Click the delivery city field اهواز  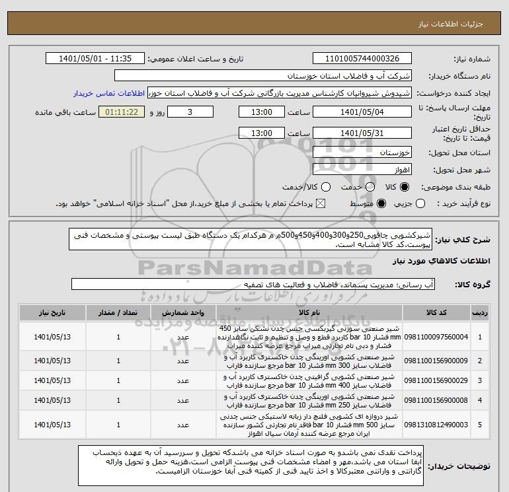[x=362, y=170]
